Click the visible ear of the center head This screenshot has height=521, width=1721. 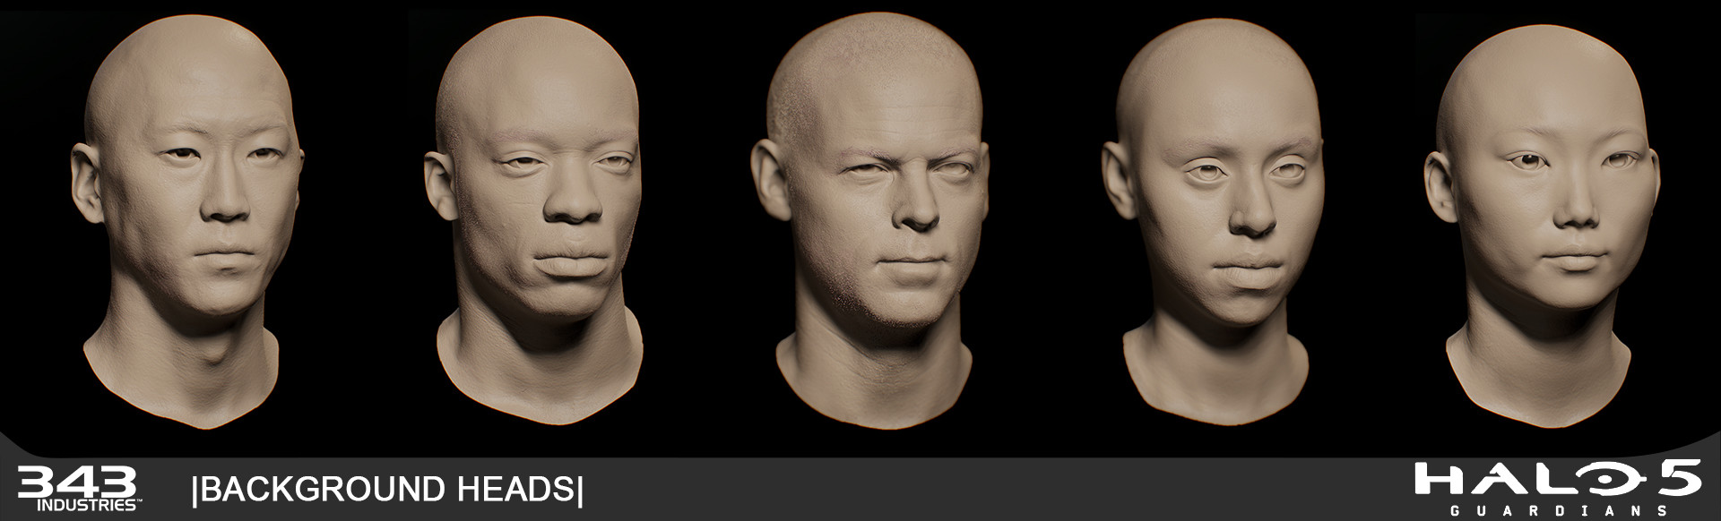click(x=771, y=179)
